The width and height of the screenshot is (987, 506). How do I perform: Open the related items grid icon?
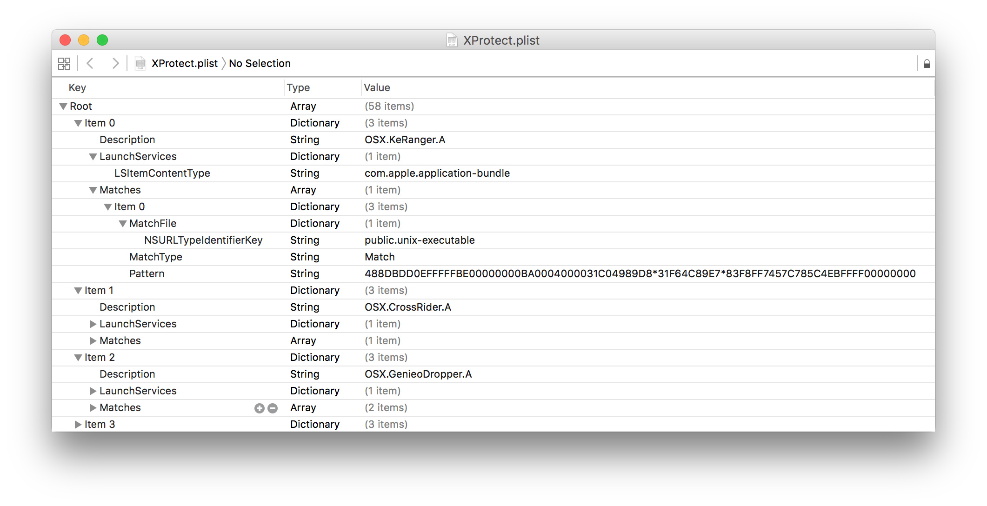coord(64,64)
